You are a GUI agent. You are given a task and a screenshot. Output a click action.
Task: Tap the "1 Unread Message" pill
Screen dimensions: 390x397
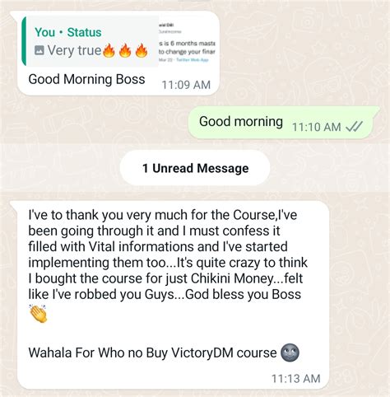click(x=195, y=168)
